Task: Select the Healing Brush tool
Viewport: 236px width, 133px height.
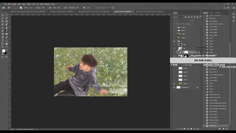Action: point(7,24)
